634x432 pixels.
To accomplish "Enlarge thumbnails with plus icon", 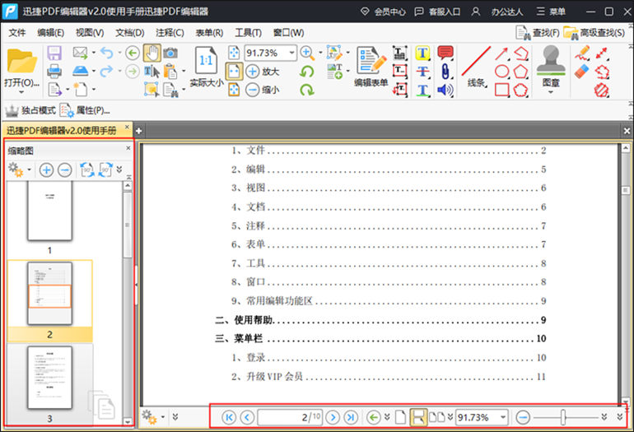I will pyautogui.click(x=46, y=170).
